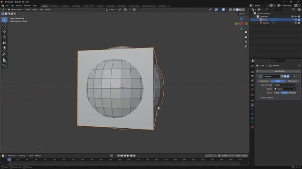This screenshot has height=169, width=302.
Task: Open the Object Data properties tab
Action: tap(252, 123)
